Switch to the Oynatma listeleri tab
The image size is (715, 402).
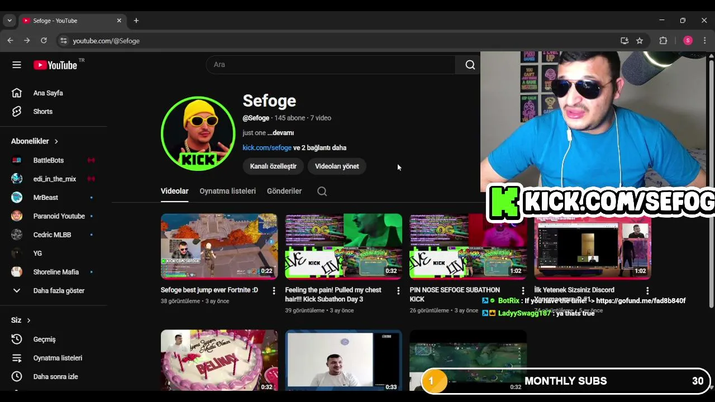point(227,191)
